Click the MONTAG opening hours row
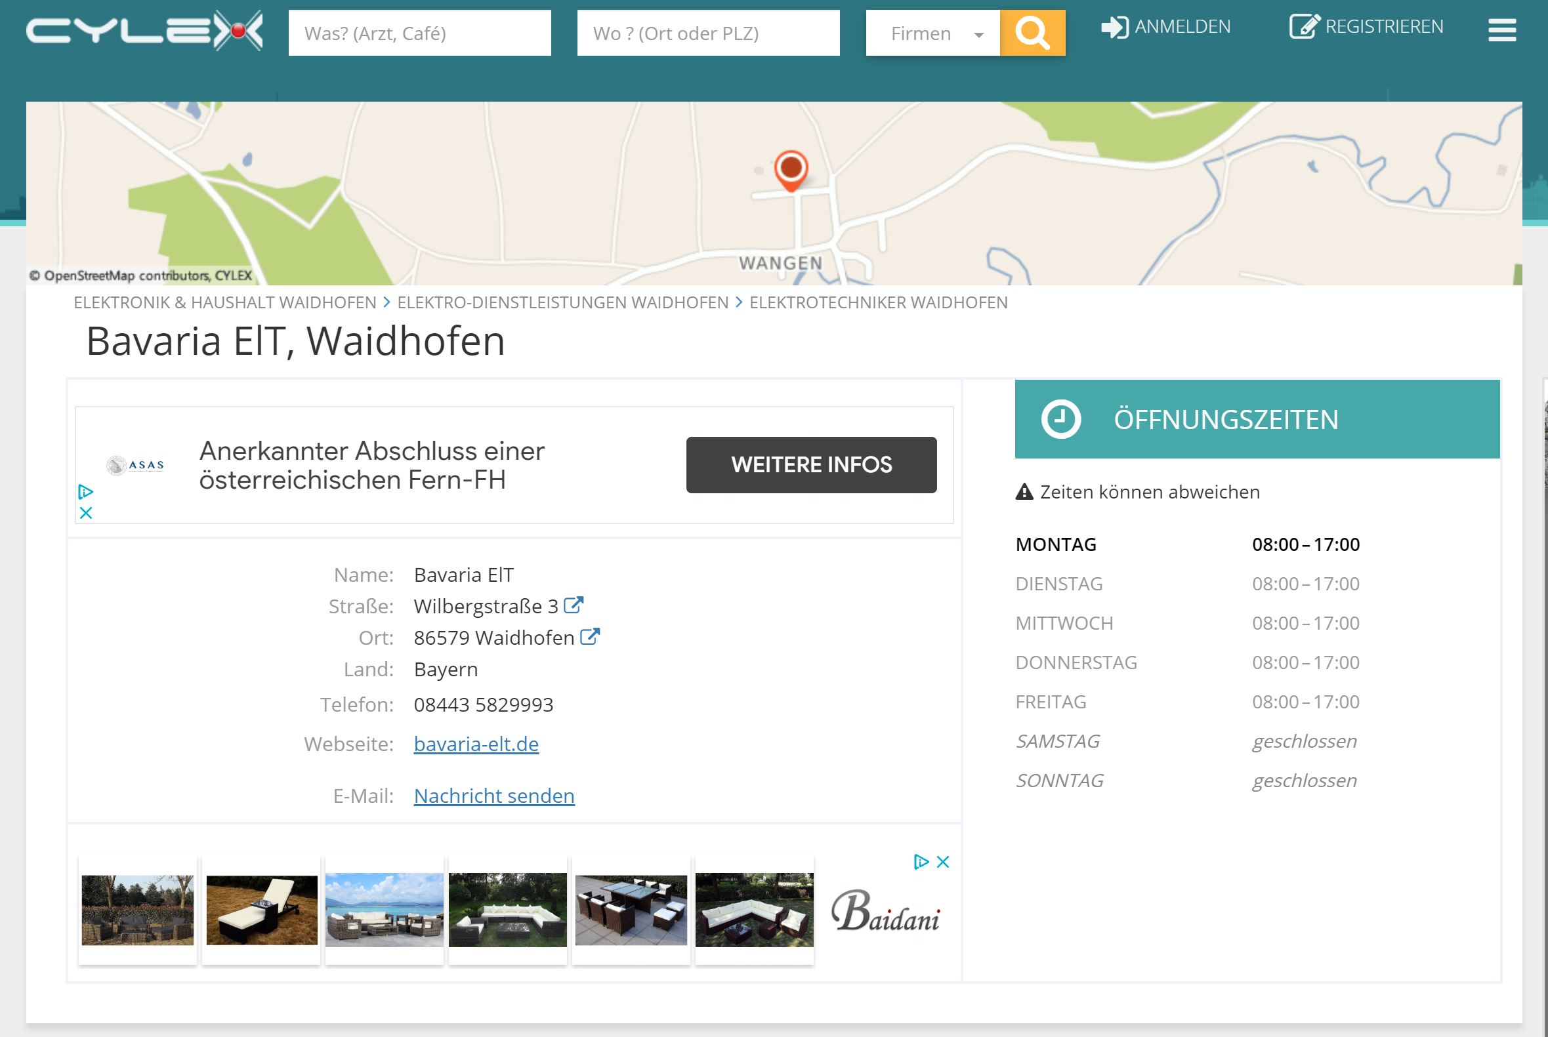 [1188, 544]
